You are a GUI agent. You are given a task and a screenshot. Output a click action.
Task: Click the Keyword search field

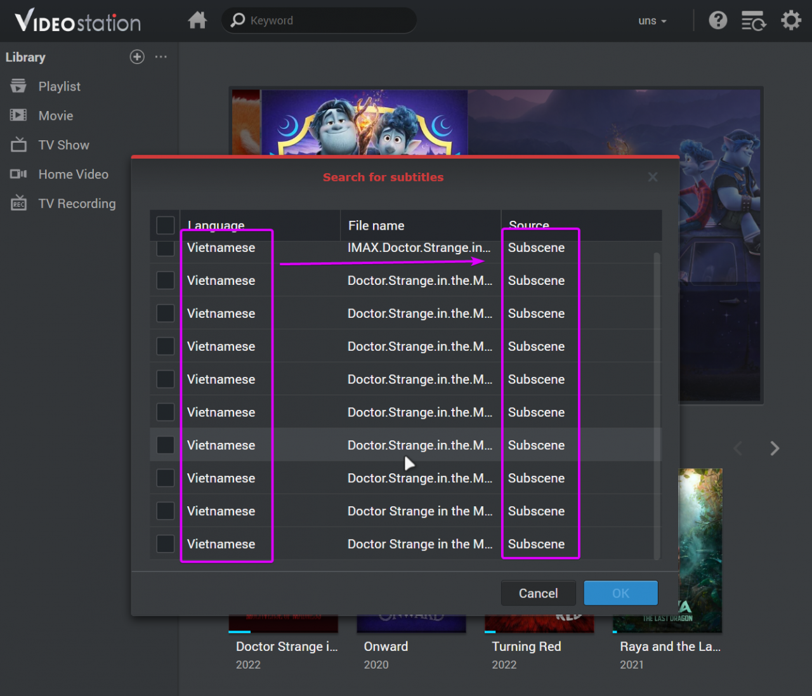point(318,20)
